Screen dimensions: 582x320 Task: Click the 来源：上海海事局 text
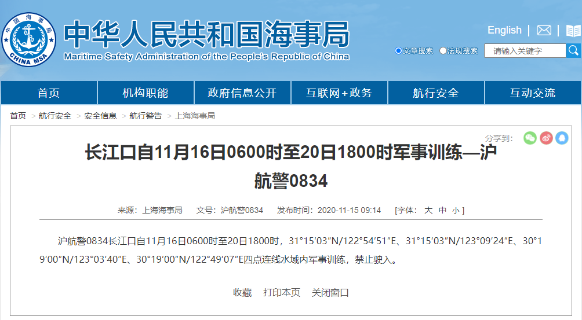click(x=150, y=211)
